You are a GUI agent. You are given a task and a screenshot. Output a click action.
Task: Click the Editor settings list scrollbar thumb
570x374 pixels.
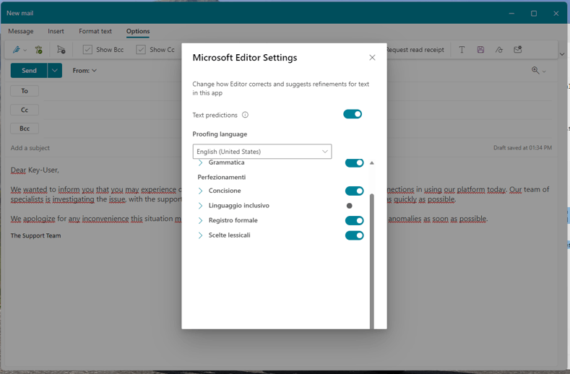[x=371, y=260]
